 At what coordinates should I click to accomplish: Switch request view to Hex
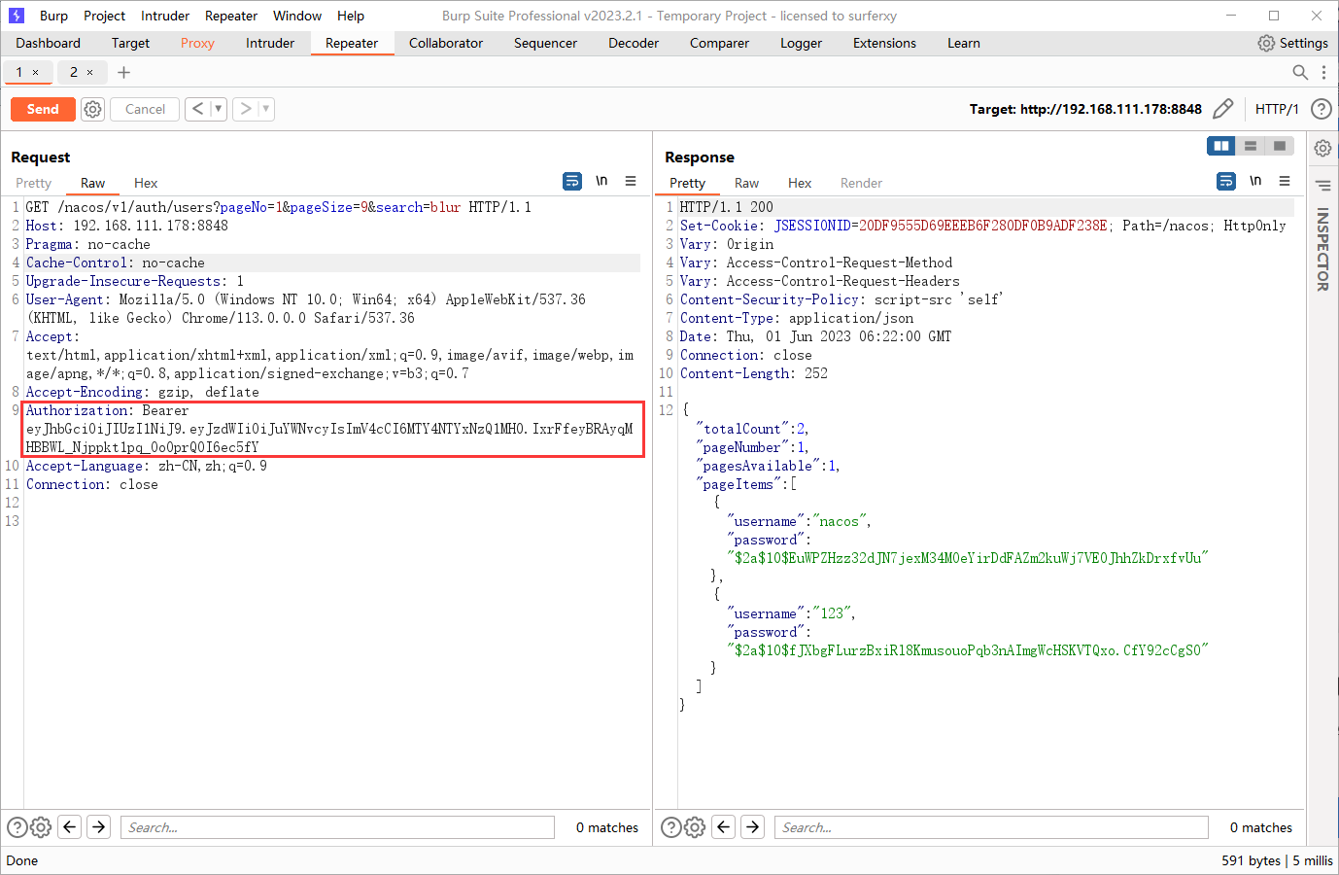pos(146,183)
